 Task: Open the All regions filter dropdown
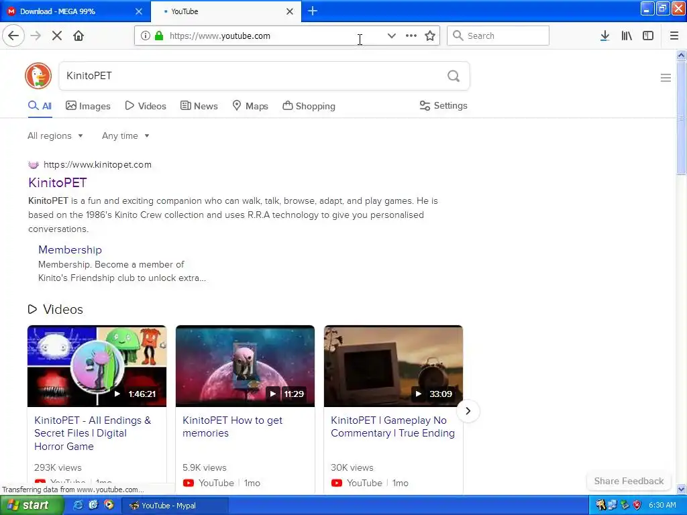pos(55,135)
